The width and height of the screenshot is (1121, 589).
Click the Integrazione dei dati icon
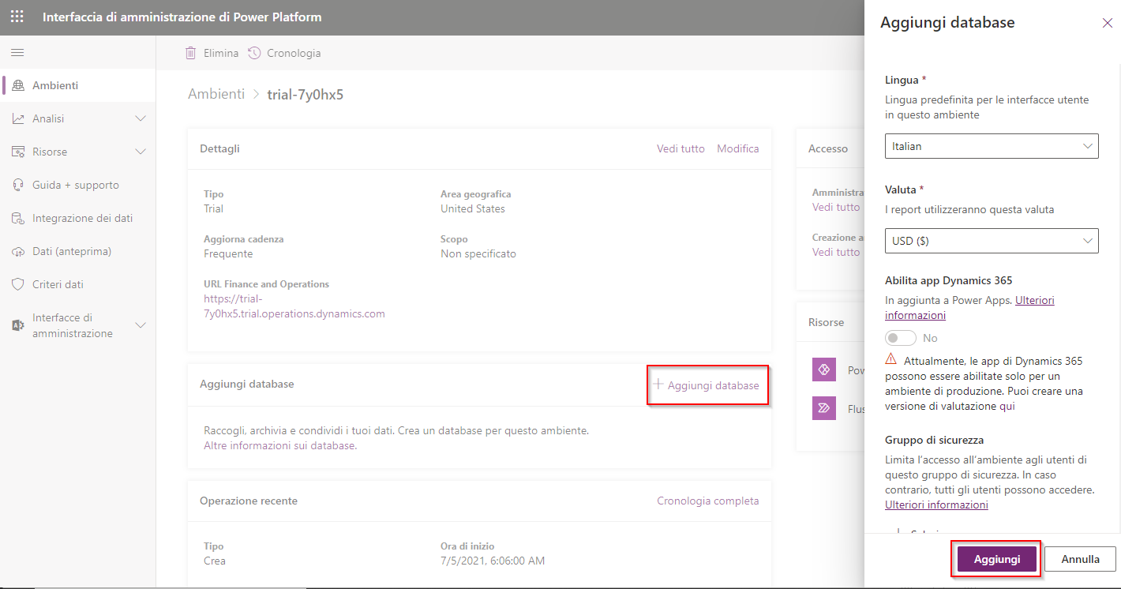pos(18,218)
